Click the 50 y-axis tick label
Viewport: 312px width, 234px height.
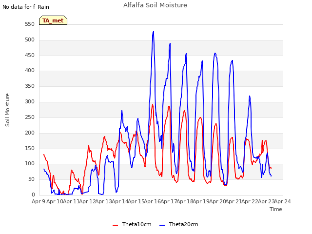point(31,179)
